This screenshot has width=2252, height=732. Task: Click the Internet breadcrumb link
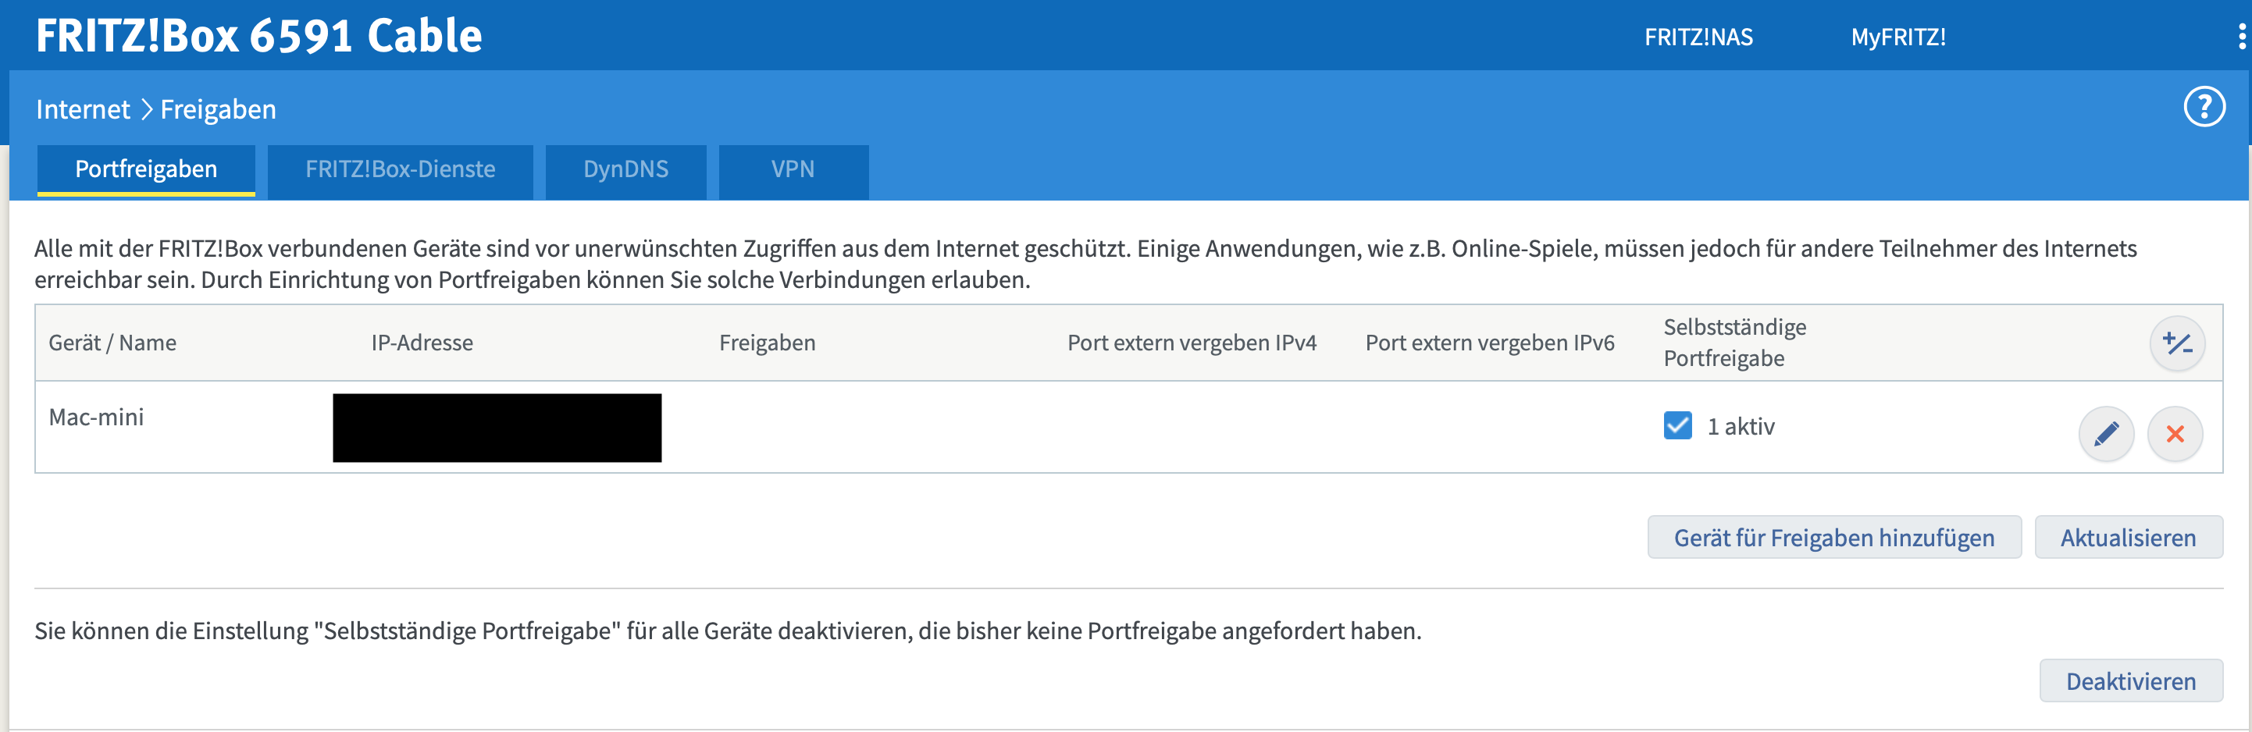click(82, 109)
